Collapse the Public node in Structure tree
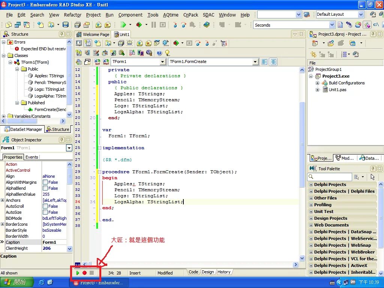This screenshot has height=288, width=384. 17,69
